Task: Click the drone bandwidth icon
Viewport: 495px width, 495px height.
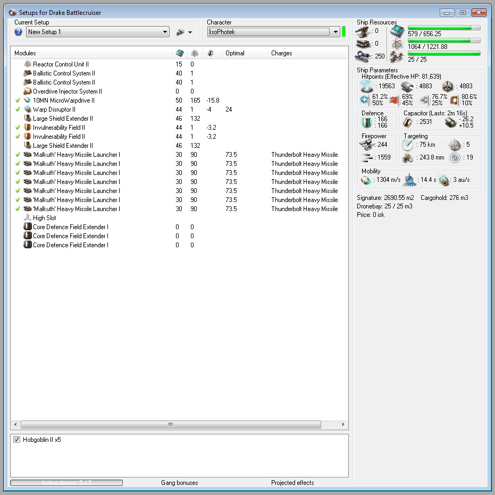Action: point(397,57)
